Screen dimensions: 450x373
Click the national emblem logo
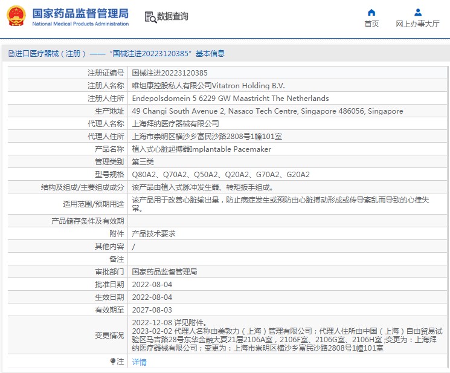click(16, 16)
